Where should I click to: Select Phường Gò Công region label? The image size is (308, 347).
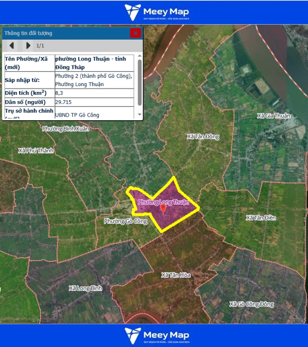coord(125,221)
